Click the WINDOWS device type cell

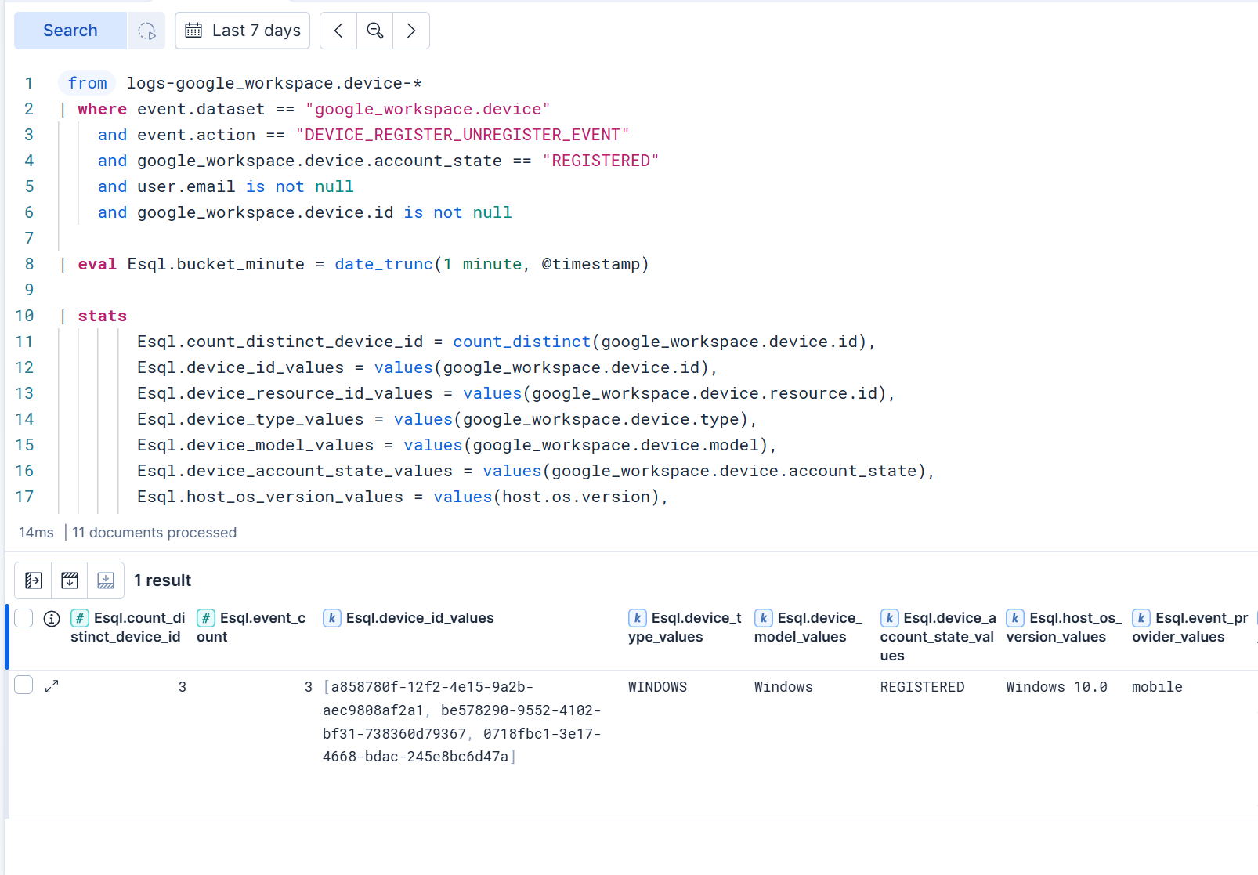(657, 687)
